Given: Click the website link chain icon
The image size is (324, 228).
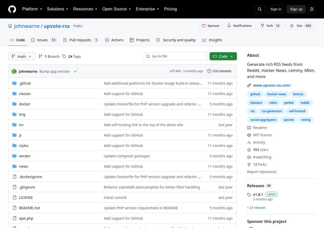Looking at the screenshot, I should coord(249,85).
